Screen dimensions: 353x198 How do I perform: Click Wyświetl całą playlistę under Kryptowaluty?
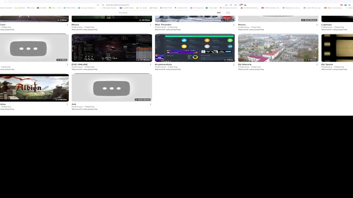tap(168, 69)
